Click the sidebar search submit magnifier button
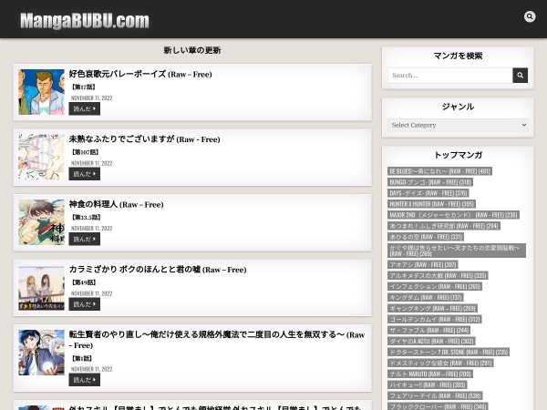The image size is (547, 410). 520,76
